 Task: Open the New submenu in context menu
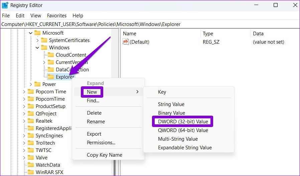(x=108, y=92)
